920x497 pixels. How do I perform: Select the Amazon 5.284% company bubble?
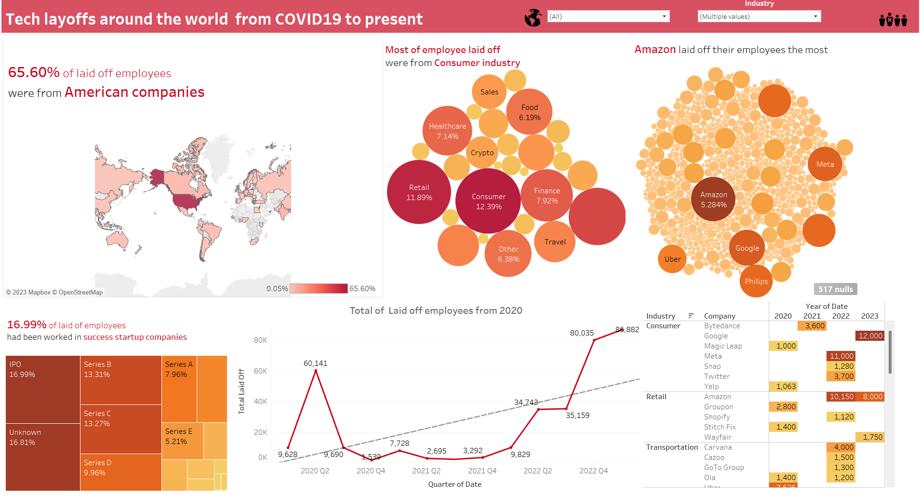pyautogui.click(x=713, y=199)
